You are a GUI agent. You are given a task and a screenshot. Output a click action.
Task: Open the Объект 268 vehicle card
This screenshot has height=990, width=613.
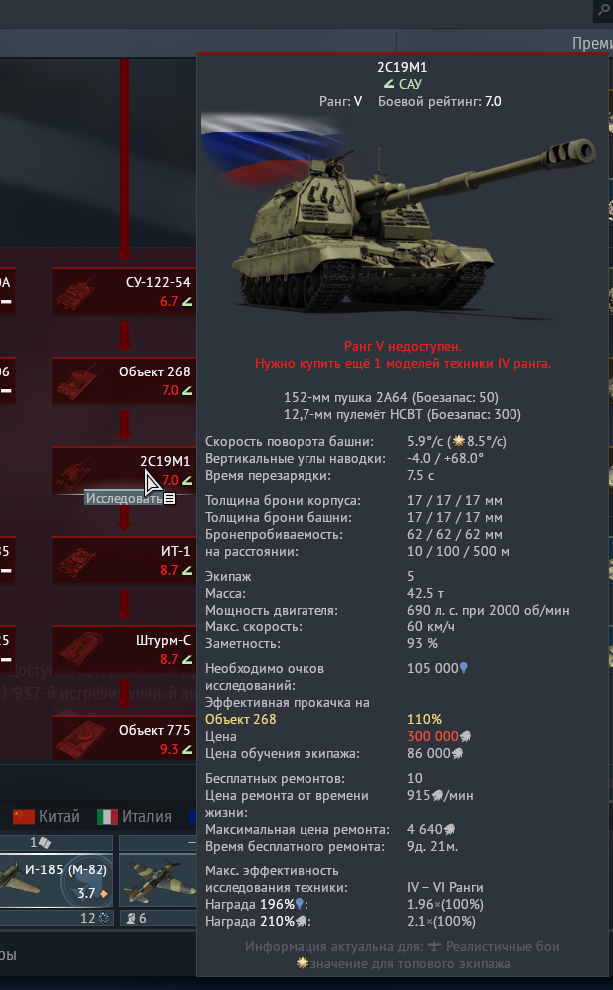point(123,380)
